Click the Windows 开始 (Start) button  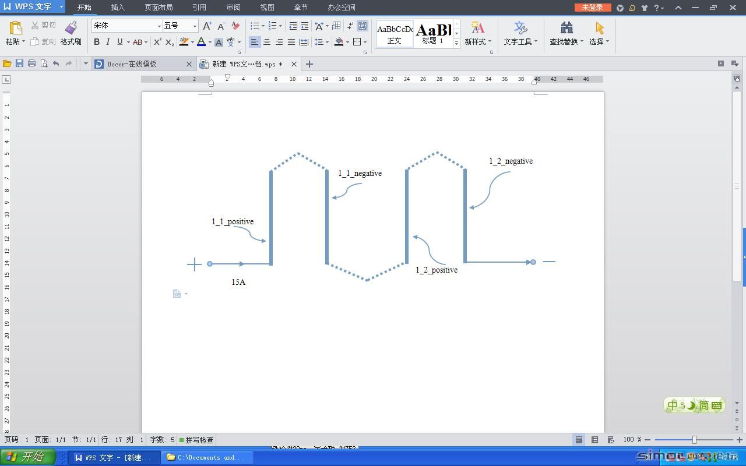pos(27,457)
